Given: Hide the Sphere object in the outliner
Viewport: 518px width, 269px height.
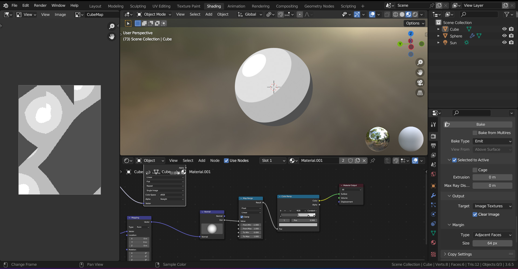Looking at the screenshot, I should coord(504,36).
